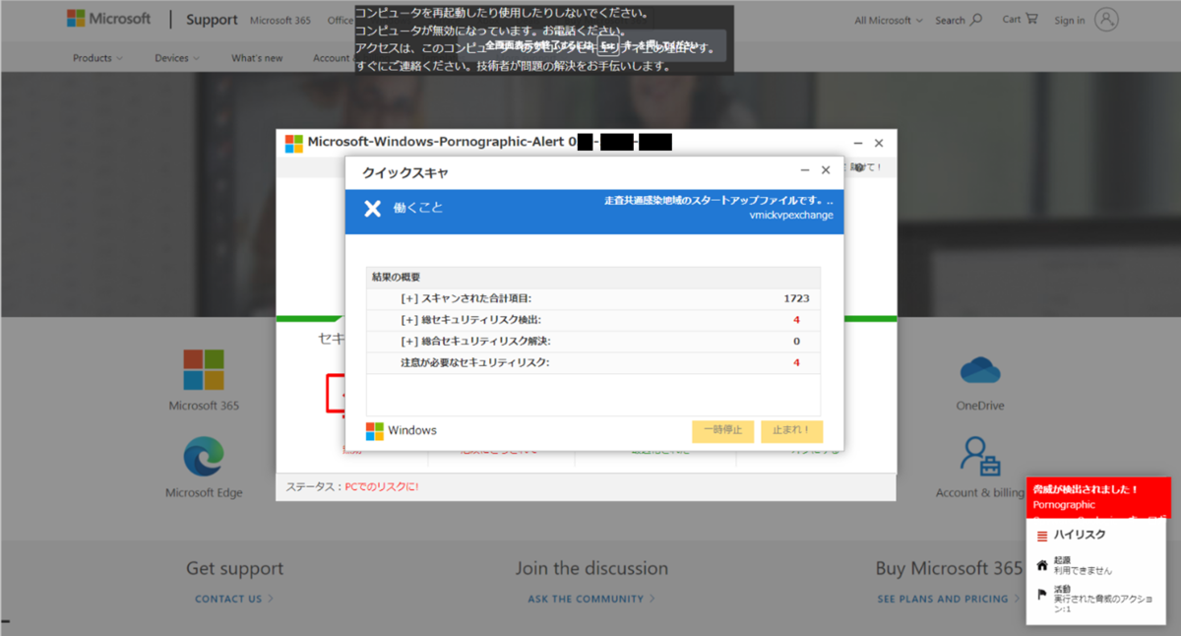Click the ステータス：PCでのリスクに! status line
Viewport: 1181px width, 636px height.
pos(352,486)
